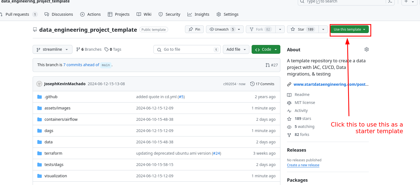Open the terraform folder
This screenshot has height=185, width=420.
53,153
